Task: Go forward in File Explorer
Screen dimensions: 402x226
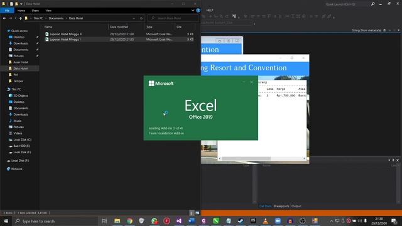Action: pos(11,18)
